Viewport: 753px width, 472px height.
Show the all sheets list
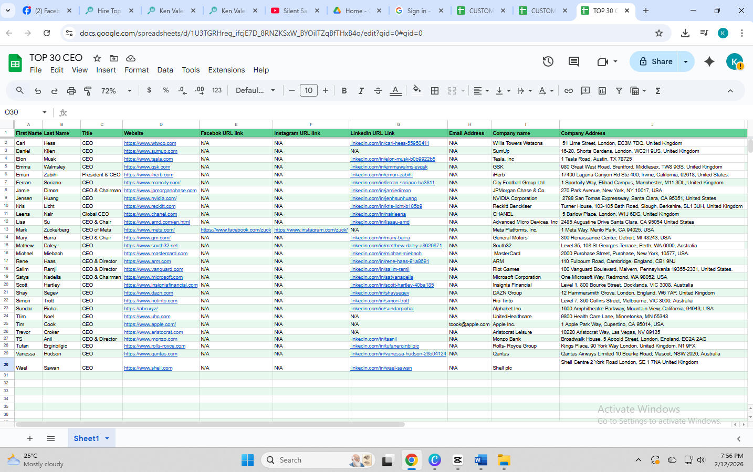(x=51, y=438)
